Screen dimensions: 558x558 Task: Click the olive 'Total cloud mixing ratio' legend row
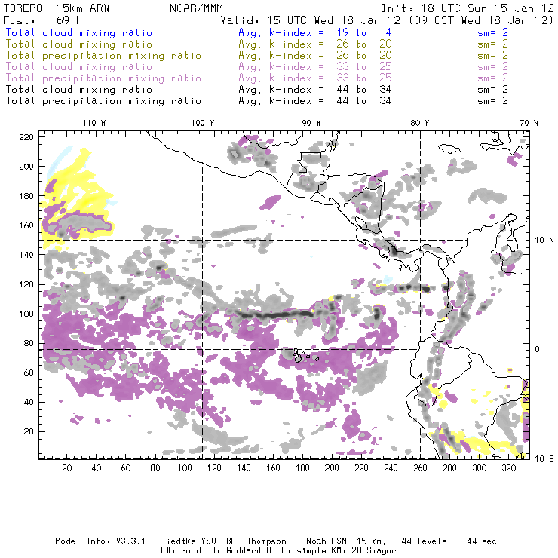[x=79, y=44]
